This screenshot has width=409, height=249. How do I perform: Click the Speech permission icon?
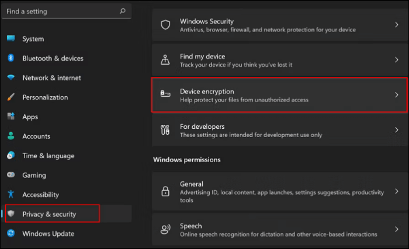[x=165, y=229]
